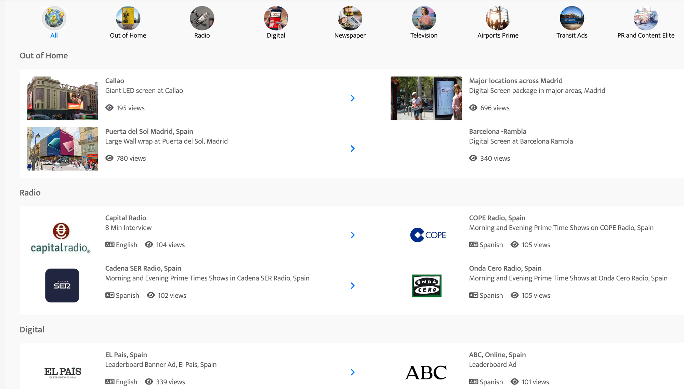
Task: Open the Out of Home category icon
Action: click(x=128, y=18)
